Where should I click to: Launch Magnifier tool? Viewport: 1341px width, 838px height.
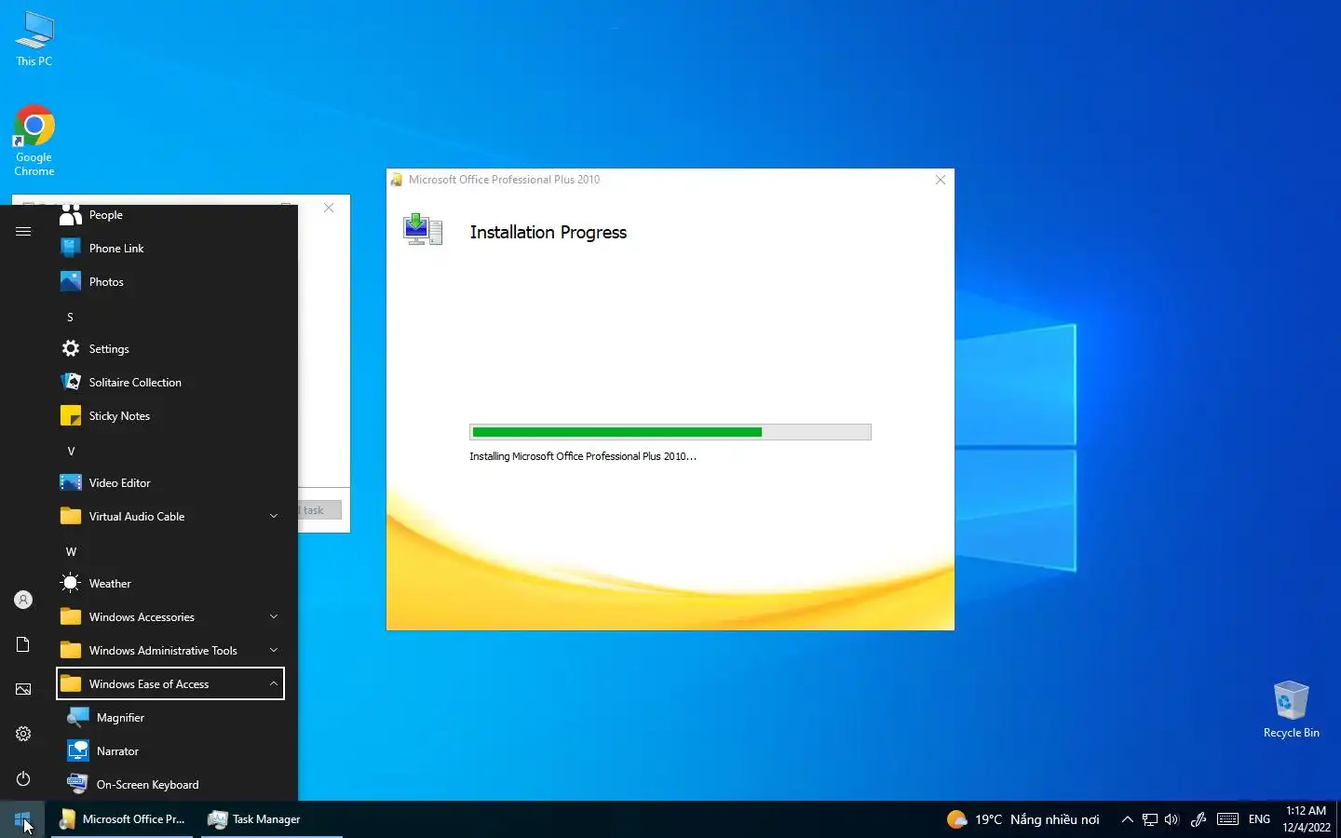170,718
